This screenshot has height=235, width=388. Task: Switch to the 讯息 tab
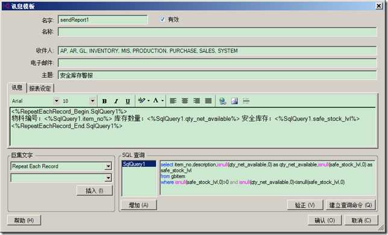pyautogui.click(x=17, y=87)
